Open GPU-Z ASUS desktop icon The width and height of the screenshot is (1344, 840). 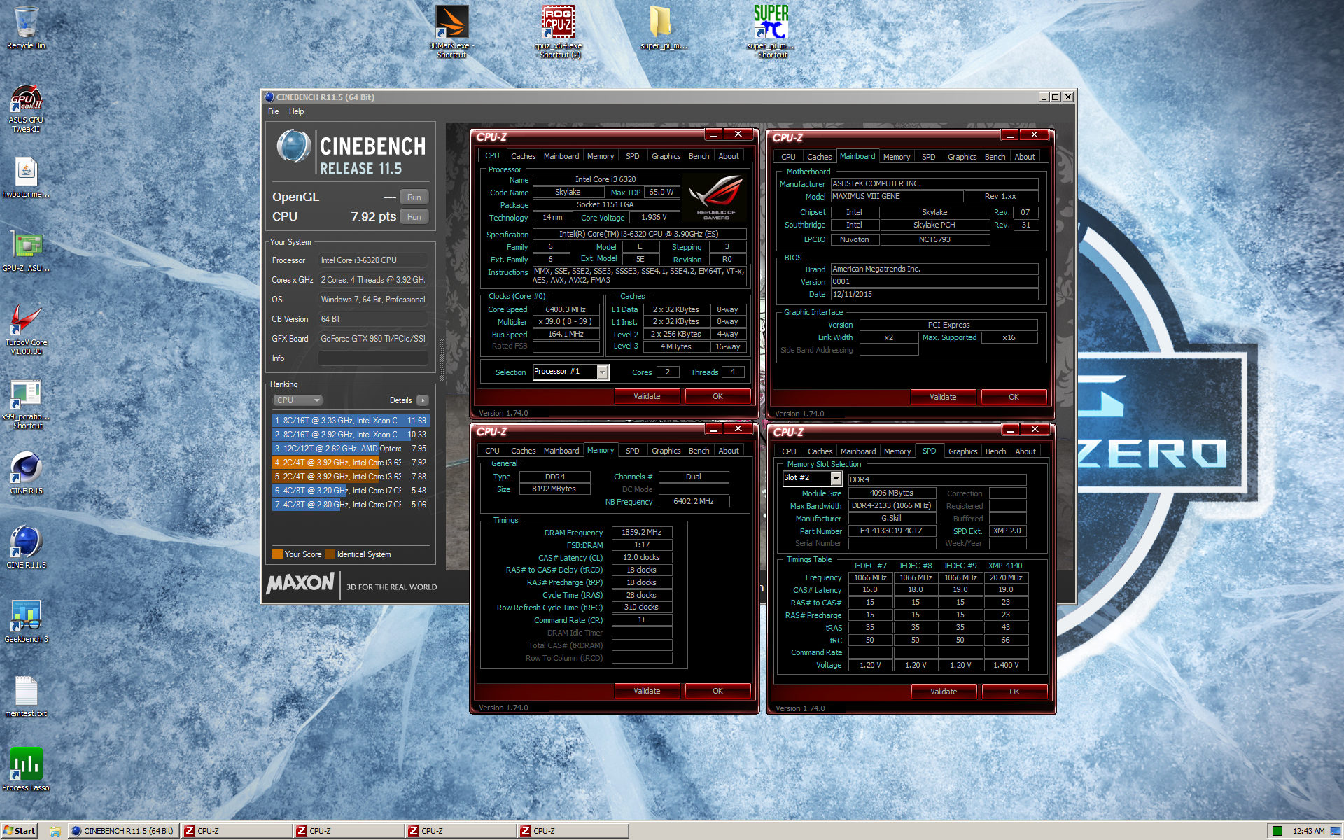pos(26,251)
